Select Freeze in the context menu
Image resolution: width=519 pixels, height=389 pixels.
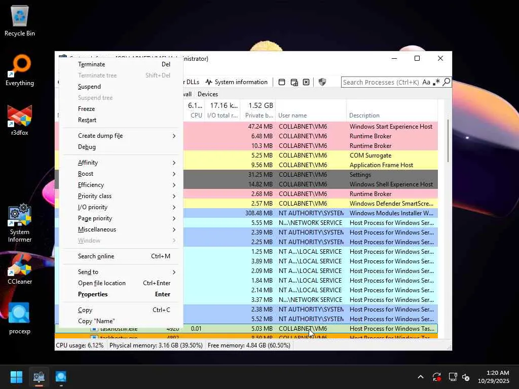(x=121, y=109)
